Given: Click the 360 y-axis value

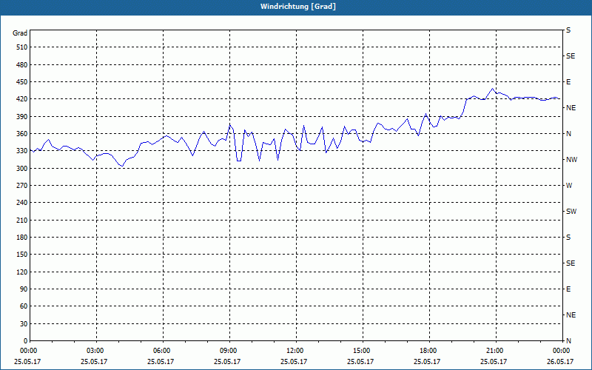Looking at the screenshot, I should click(22, 134).
